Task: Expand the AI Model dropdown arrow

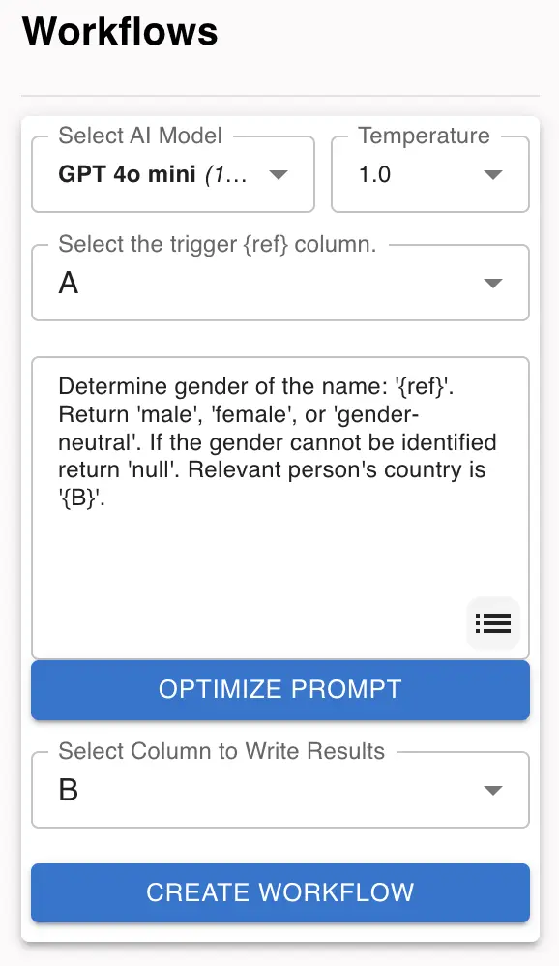Action: (279, 175)
